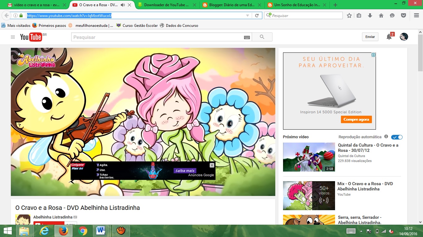Save page to Pocket icon
Image resolution: width=423 pixels, height=237 pixels.
pyautogui.click(x=403, y=15)
